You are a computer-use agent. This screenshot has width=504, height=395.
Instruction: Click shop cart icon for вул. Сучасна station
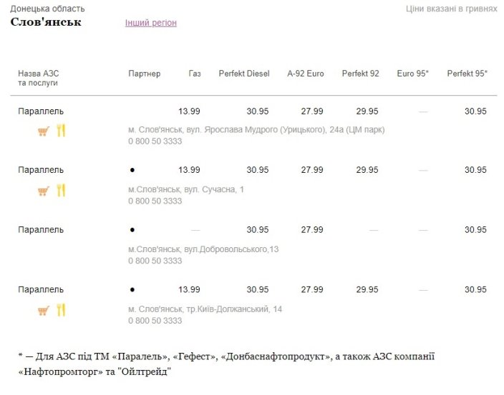click(x=44, y=191)
